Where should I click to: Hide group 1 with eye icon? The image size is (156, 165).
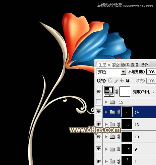pyautogui.click(x=98, y=161)
